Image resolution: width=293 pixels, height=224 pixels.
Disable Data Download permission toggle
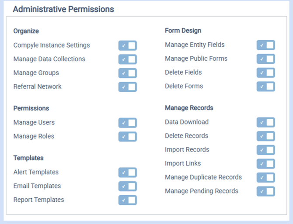(265, 122)
